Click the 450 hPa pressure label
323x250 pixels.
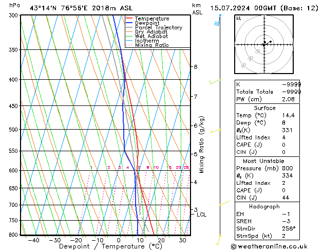tap(14, 106)
